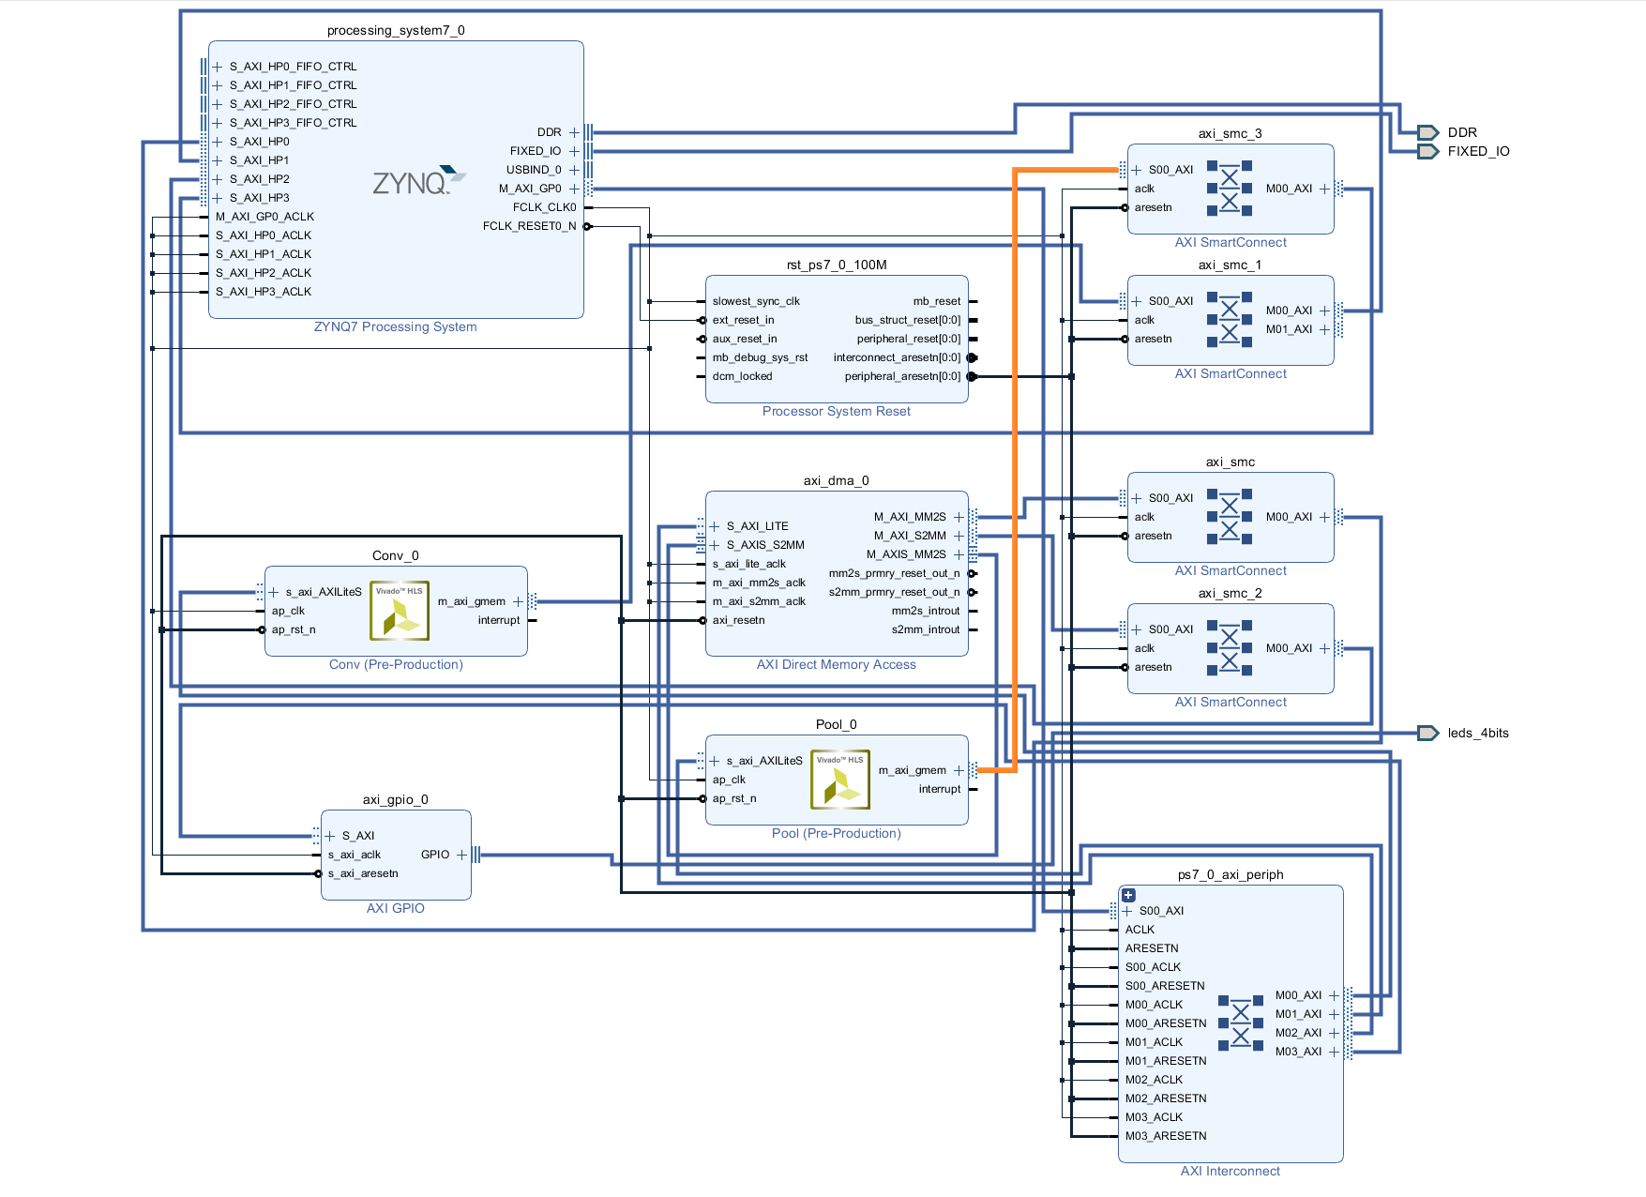Viewport: 1646px width, 1197px height.
Task: Expand M_AXI_MM2S interface on axi_dma_0
Action: tap(959, 517)
